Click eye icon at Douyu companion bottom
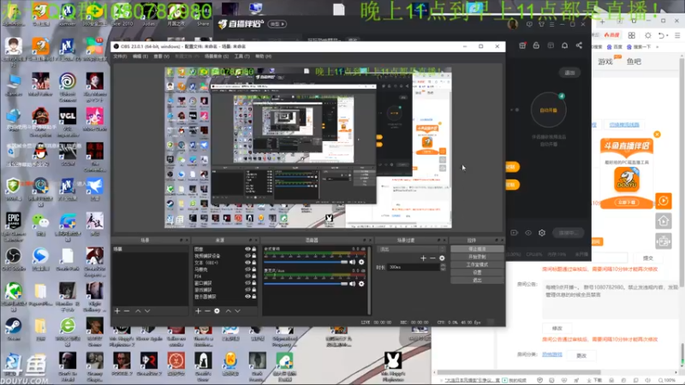The image size is (685, 385). pyautogui.click(x=528, y=233)
